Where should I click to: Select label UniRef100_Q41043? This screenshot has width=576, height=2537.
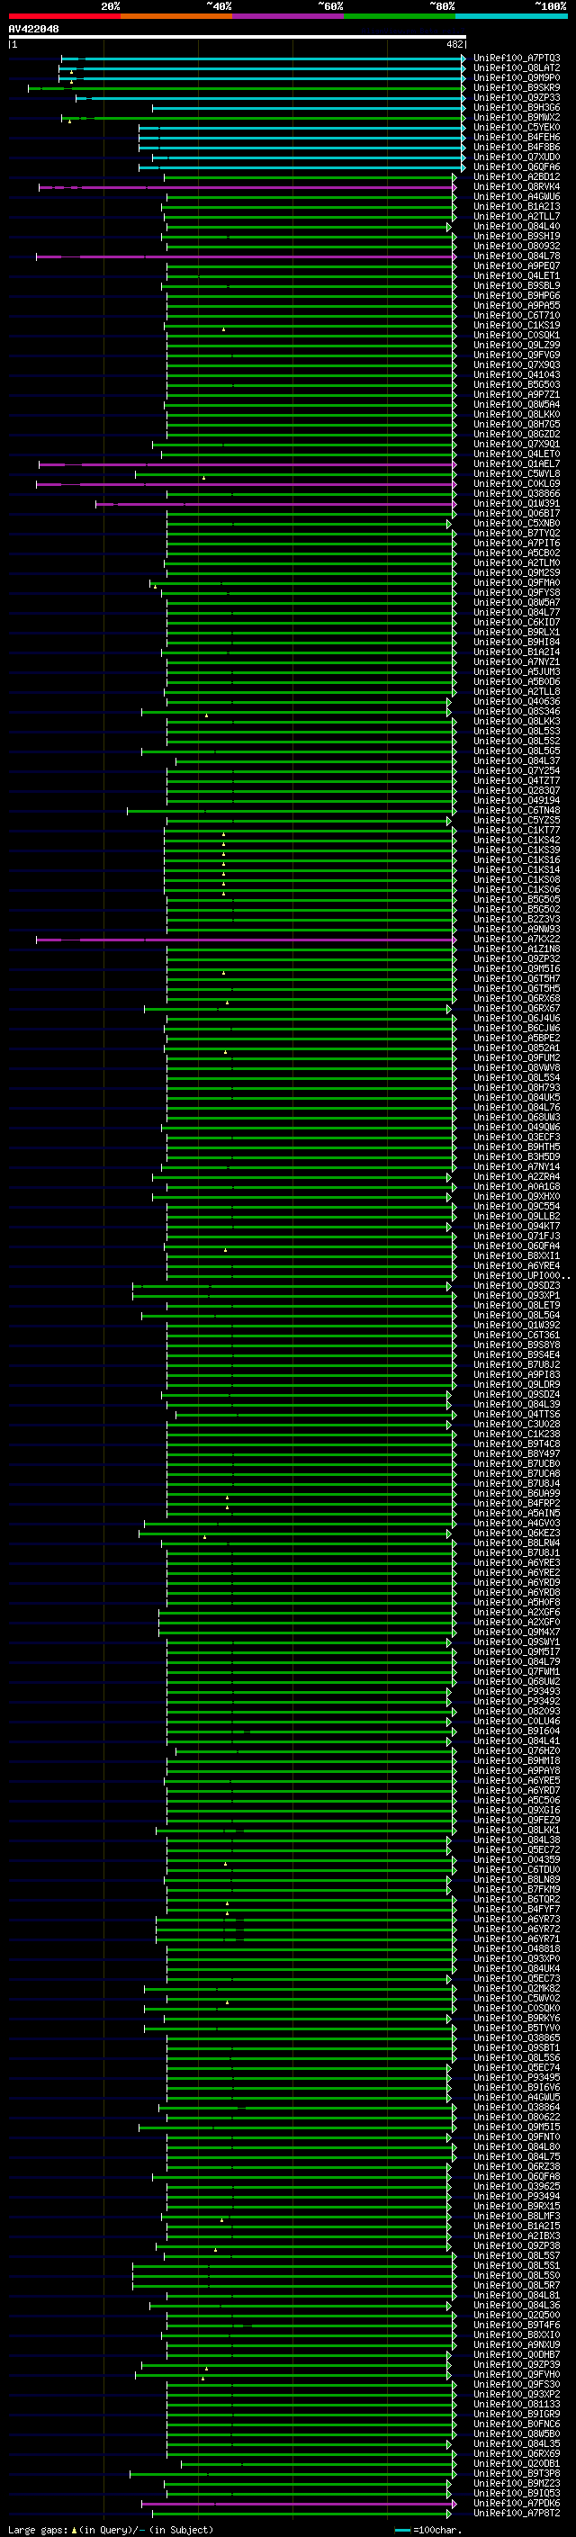click(x=517, y=374)
